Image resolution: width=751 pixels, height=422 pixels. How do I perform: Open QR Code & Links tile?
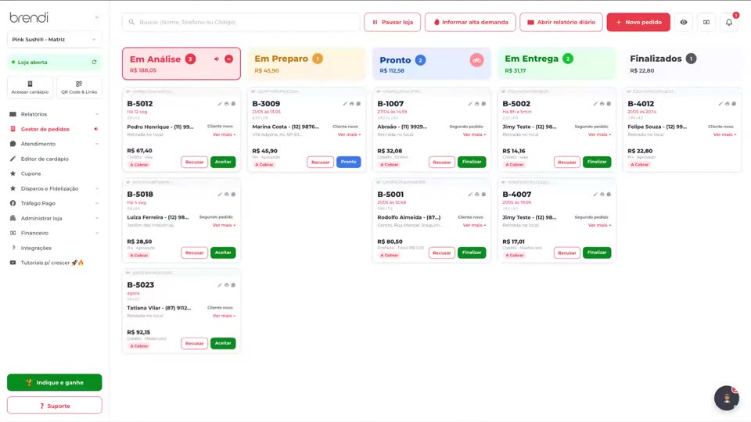pyautogui.click(x=79, y=88)
